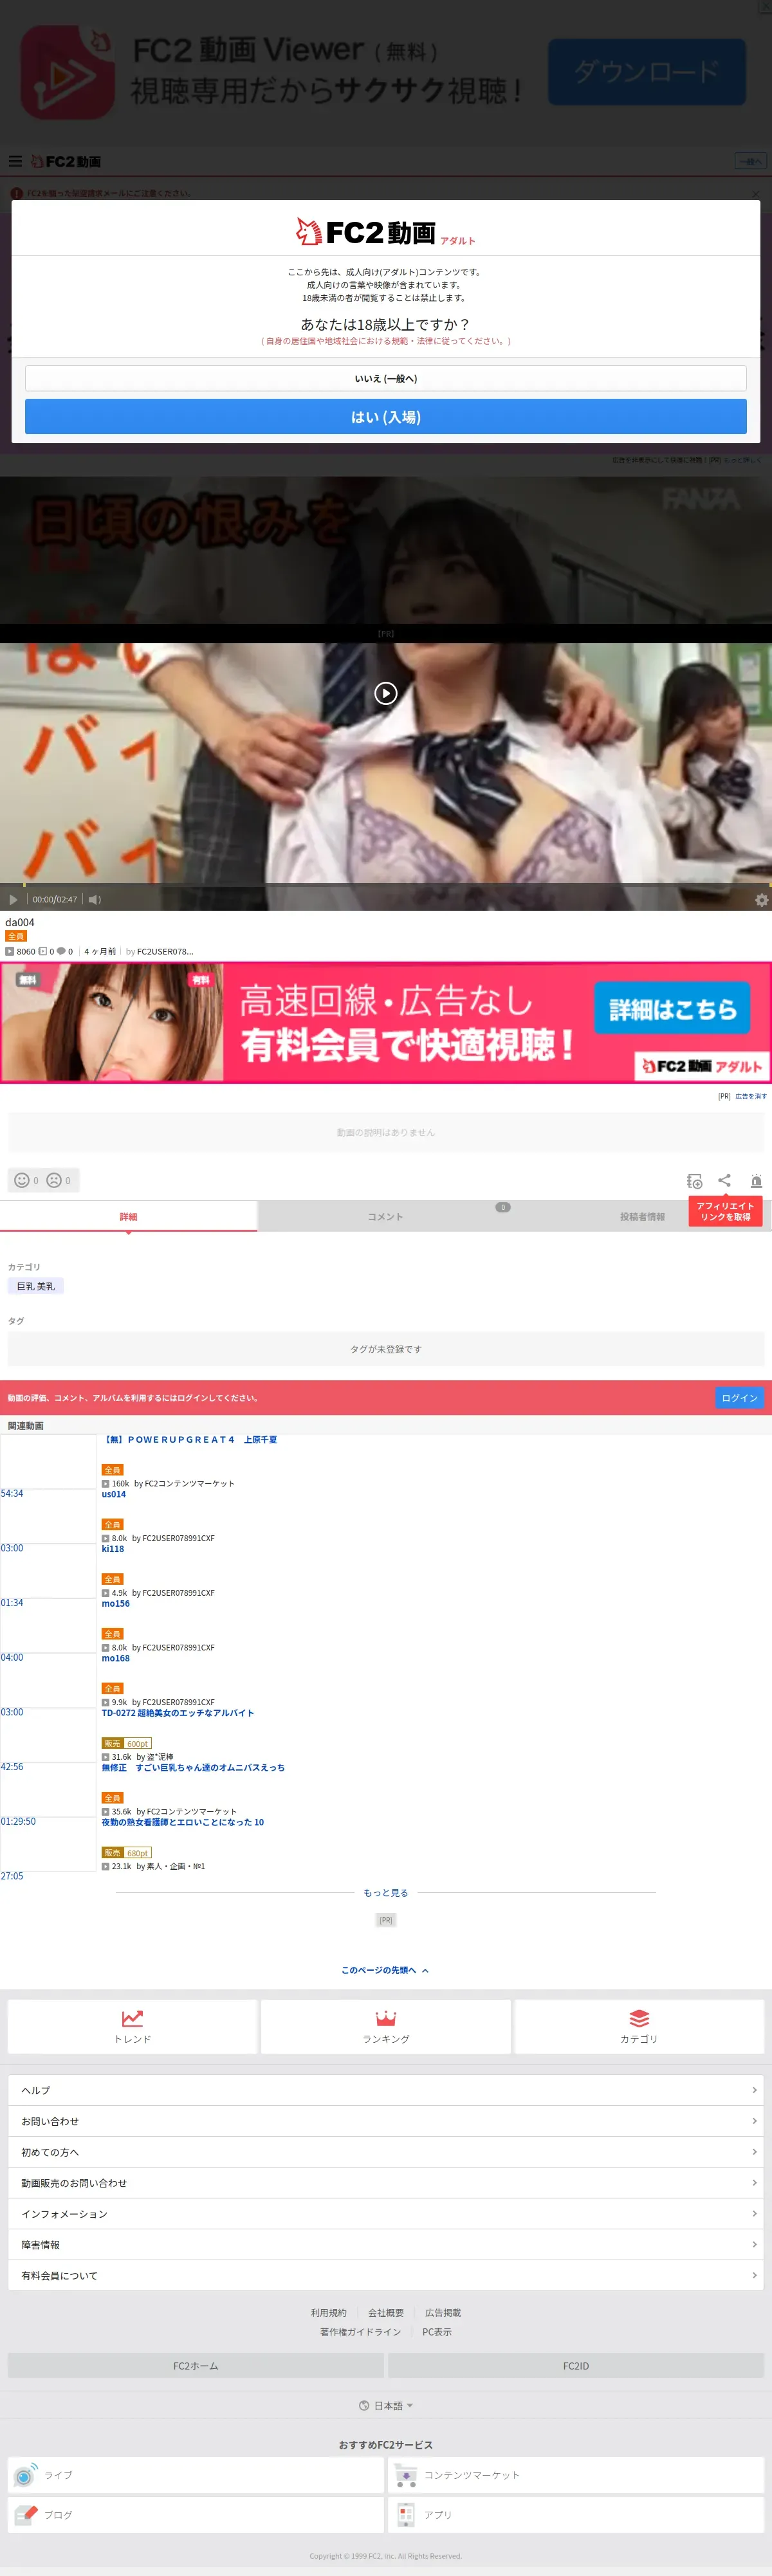772x2576 pixels.
Task: Click the FC2 動画 Viewer app icon
Action: pos(68,72)
